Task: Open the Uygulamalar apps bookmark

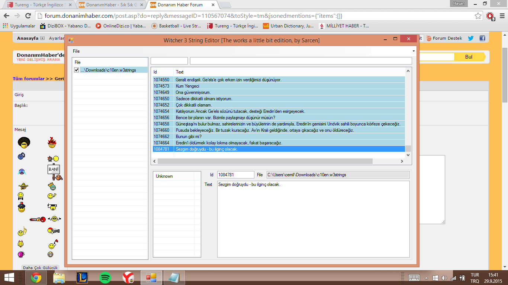Action: 19,26
